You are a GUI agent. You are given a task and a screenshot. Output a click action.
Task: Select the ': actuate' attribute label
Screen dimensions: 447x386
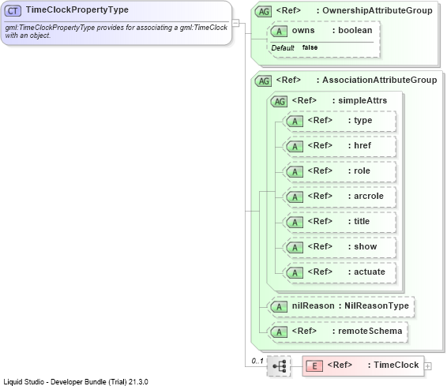(366, 272)
